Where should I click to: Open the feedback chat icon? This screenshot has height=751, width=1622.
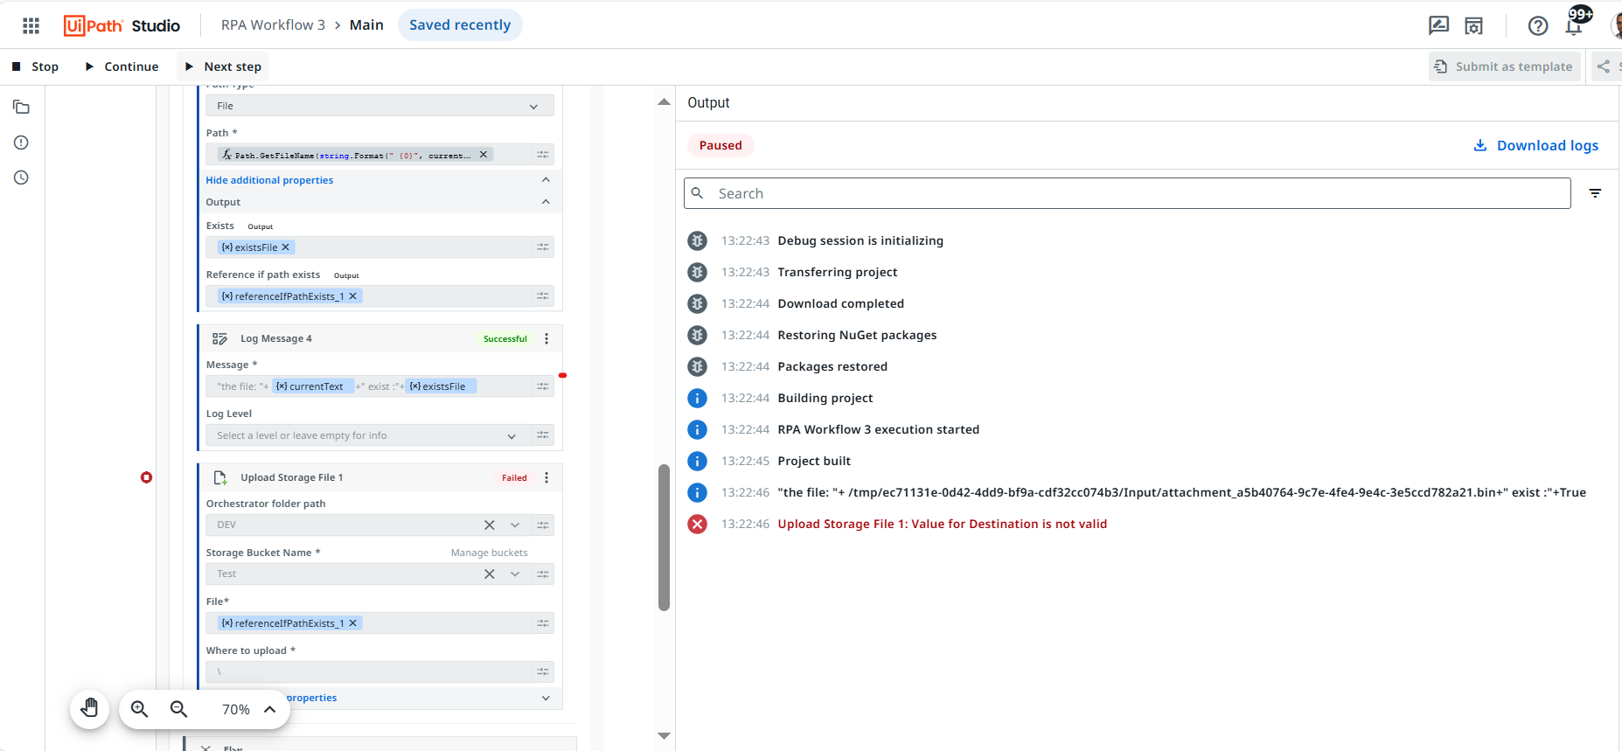(x=1438, y=25)
